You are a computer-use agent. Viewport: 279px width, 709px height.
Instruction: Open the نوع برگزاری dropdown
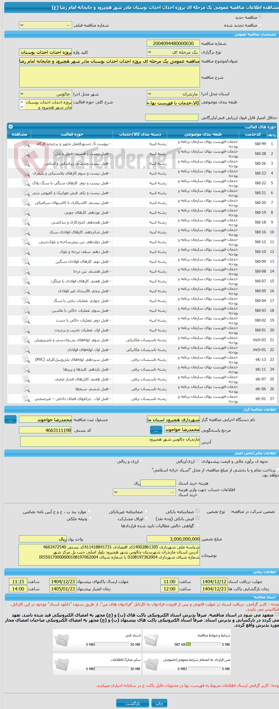173,52
